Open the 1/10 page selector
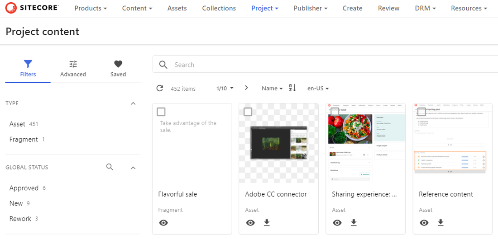 point(225,88)
